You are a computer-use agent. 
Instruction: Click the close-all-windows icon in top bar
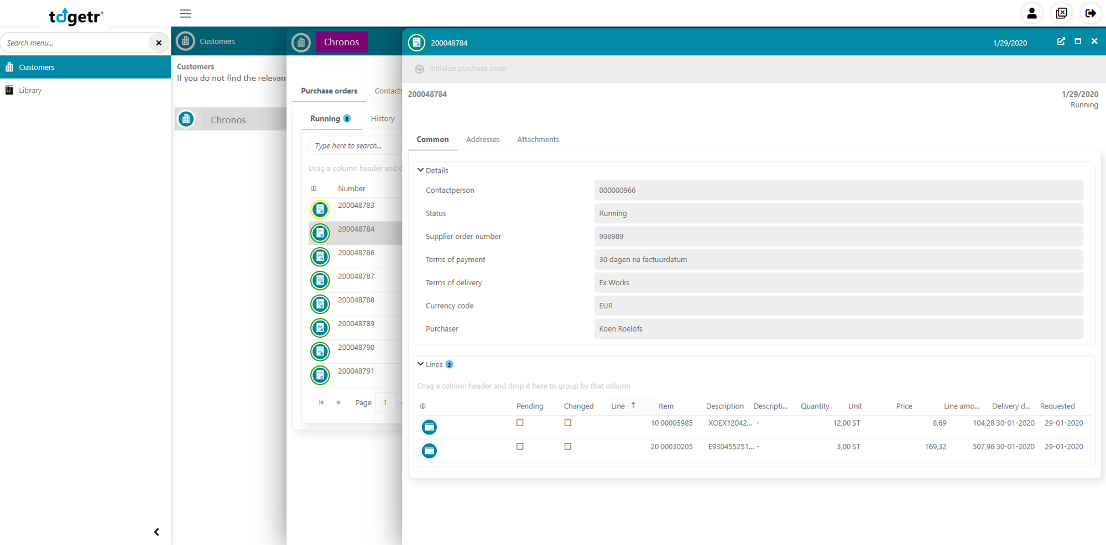coord(1061,13)
